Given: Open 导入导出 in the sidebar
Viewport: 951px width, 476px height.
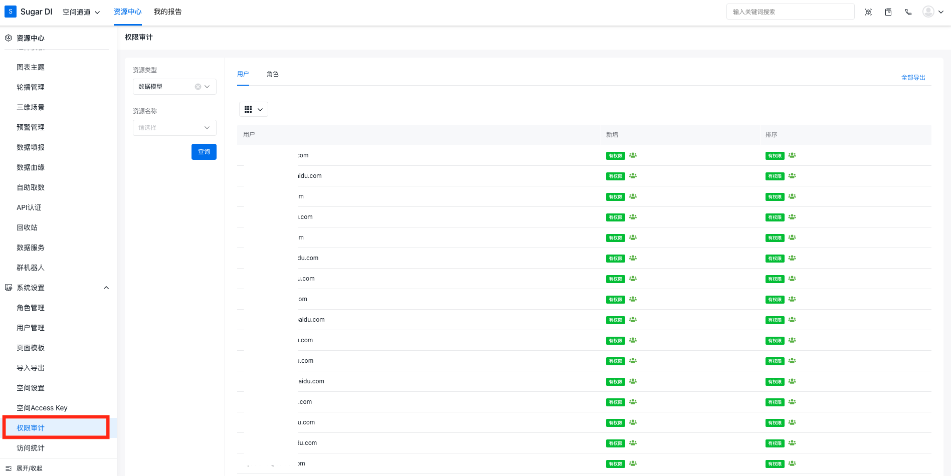Looking at the screenshot, I should [31, 368].
